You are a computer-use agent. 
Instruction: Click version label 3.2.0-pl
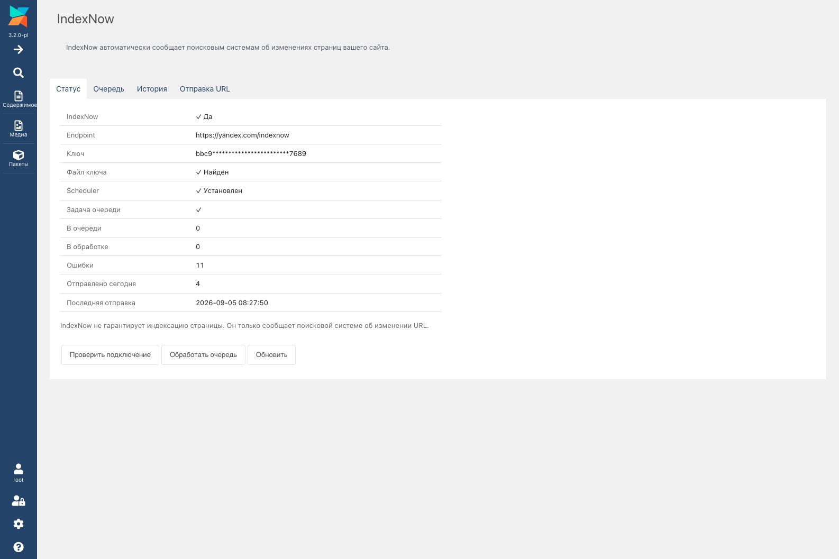coord(19,35)
